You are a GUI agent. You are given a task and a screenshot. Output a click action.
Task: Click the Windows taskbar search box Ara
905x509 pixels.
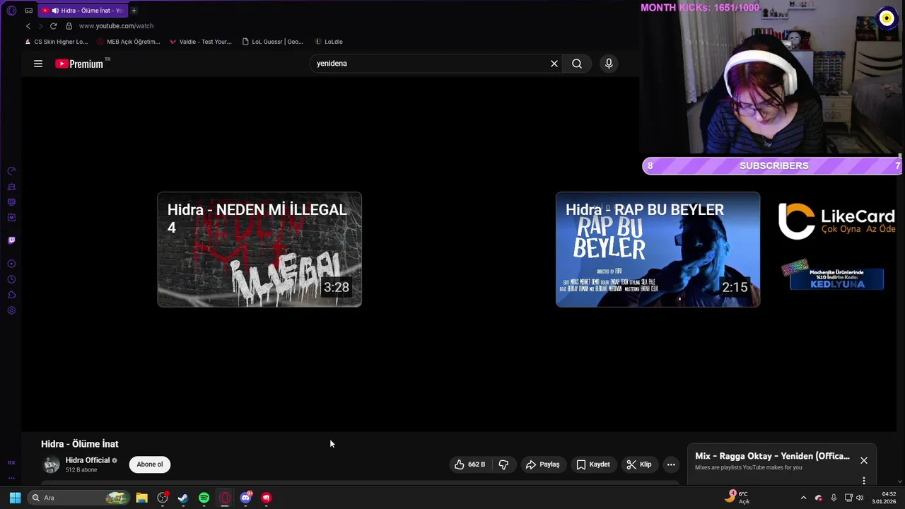tap(78, 498)
